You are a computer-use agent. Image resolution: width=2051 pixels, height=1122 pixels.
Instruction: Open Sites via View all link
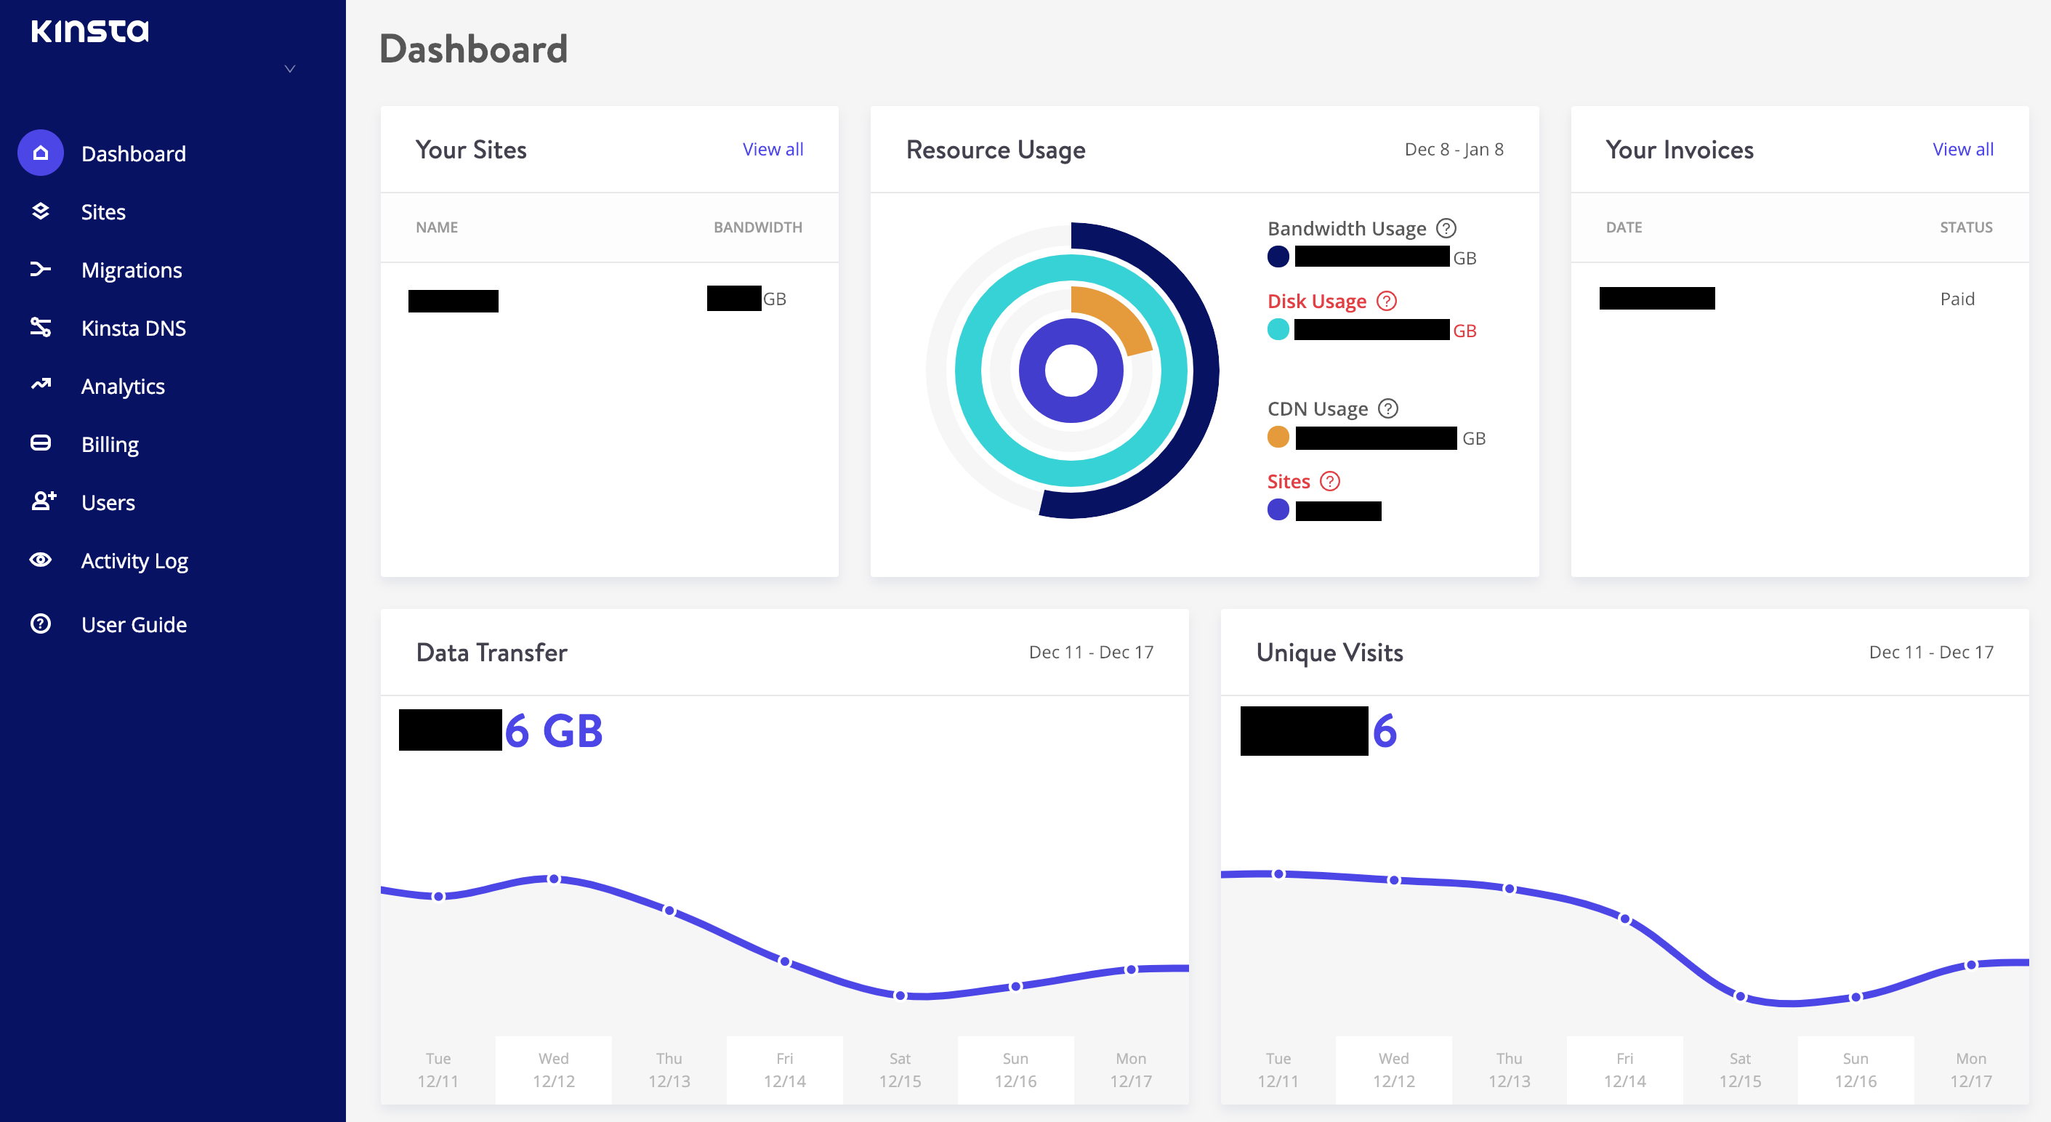pos(770,149)
